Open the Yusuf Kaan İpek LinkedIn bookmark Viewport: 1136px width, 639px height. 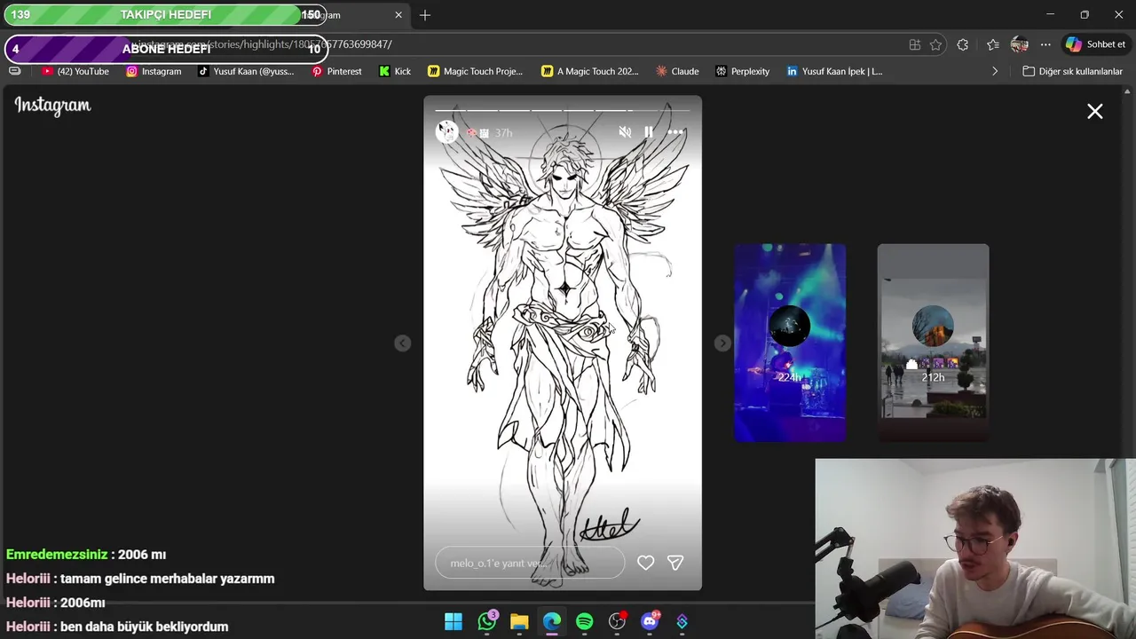[x=834, y=71]
